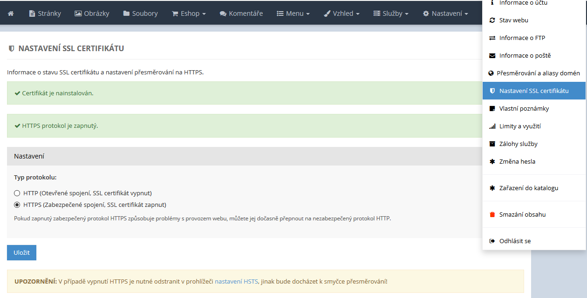Image resolution: width=587 pixels, height=298 pixels.
Task: Click the archive icon for Zálohy služby
Action: coord(492,144)
